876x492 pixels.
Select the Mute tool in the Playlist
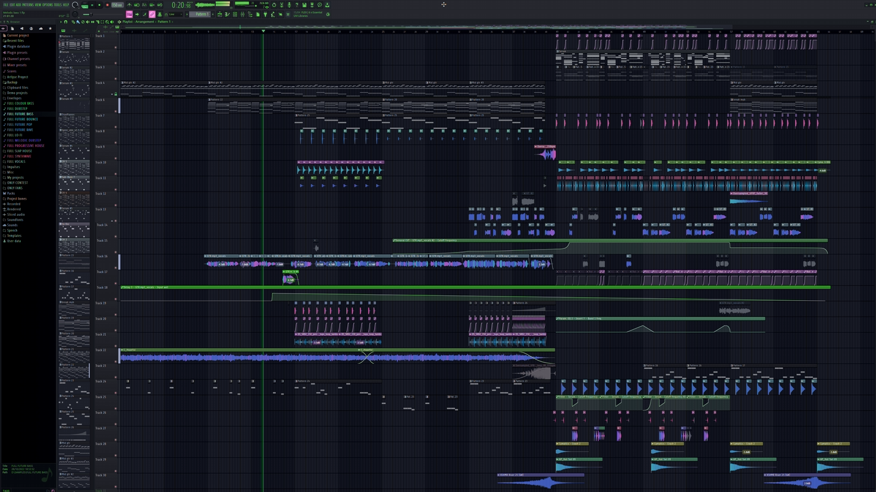tap(88, 22)
